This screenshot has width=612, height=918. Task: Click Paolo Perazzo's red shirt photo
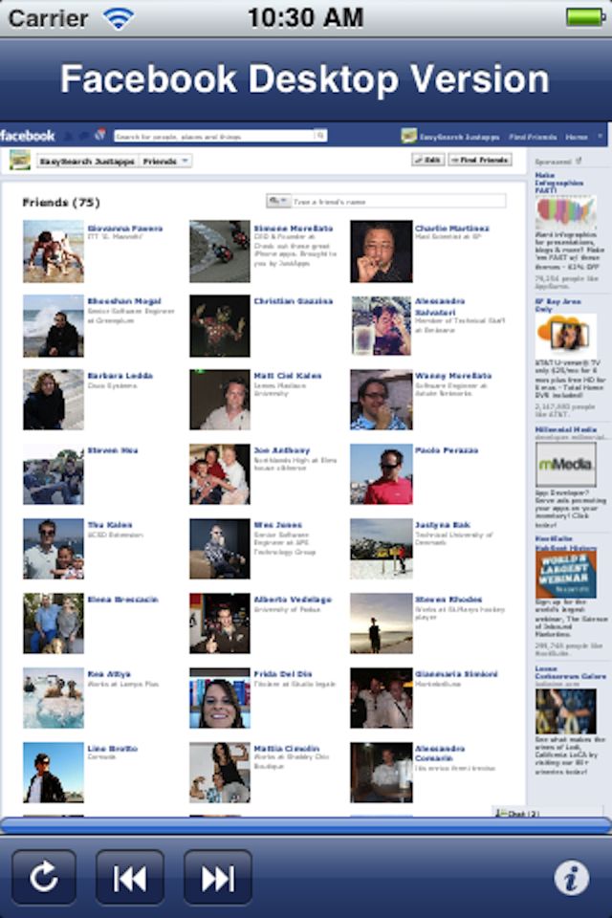[x=382, y=473]
